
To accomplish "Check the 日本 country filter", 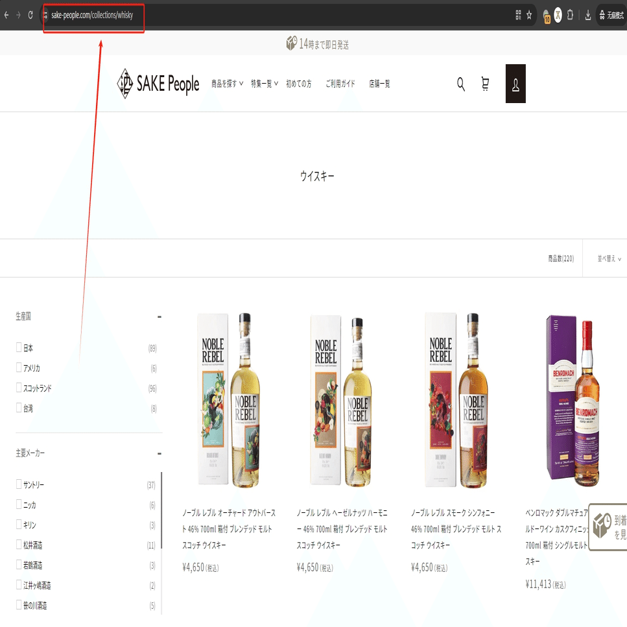I will coord(19,347).
